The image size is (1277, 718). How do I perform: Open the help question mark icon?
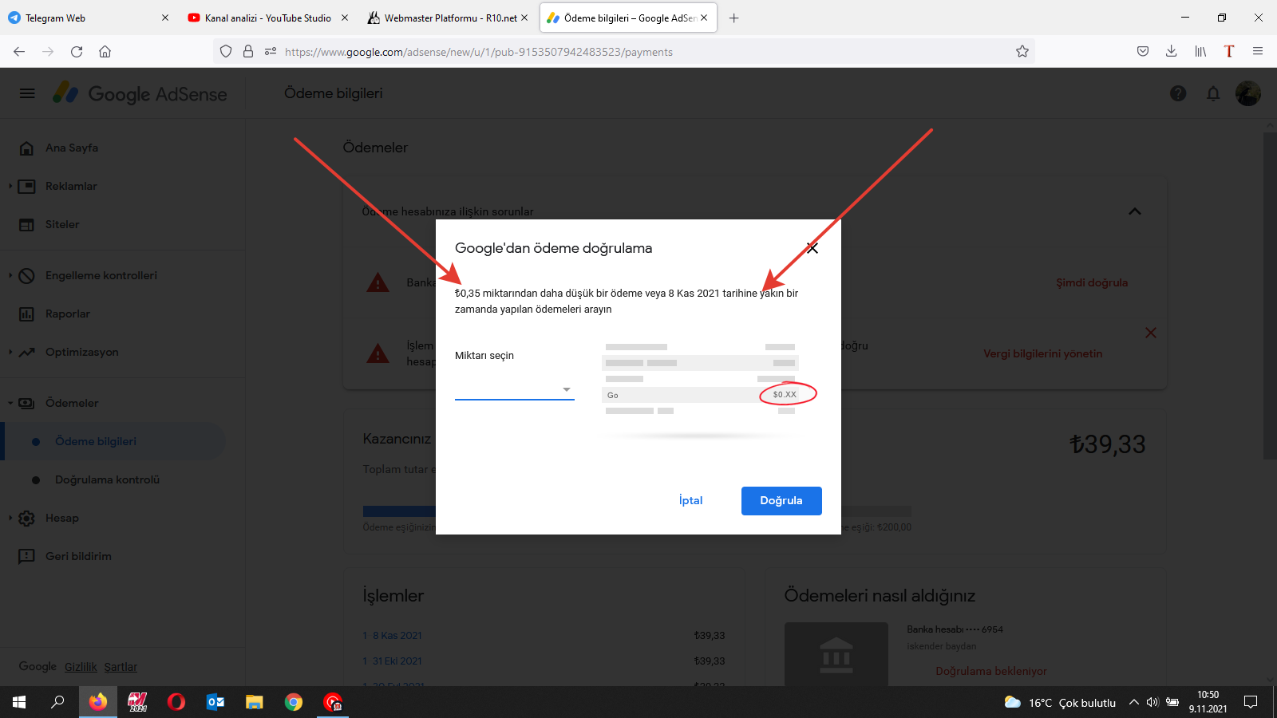[x=1178, y=93]
